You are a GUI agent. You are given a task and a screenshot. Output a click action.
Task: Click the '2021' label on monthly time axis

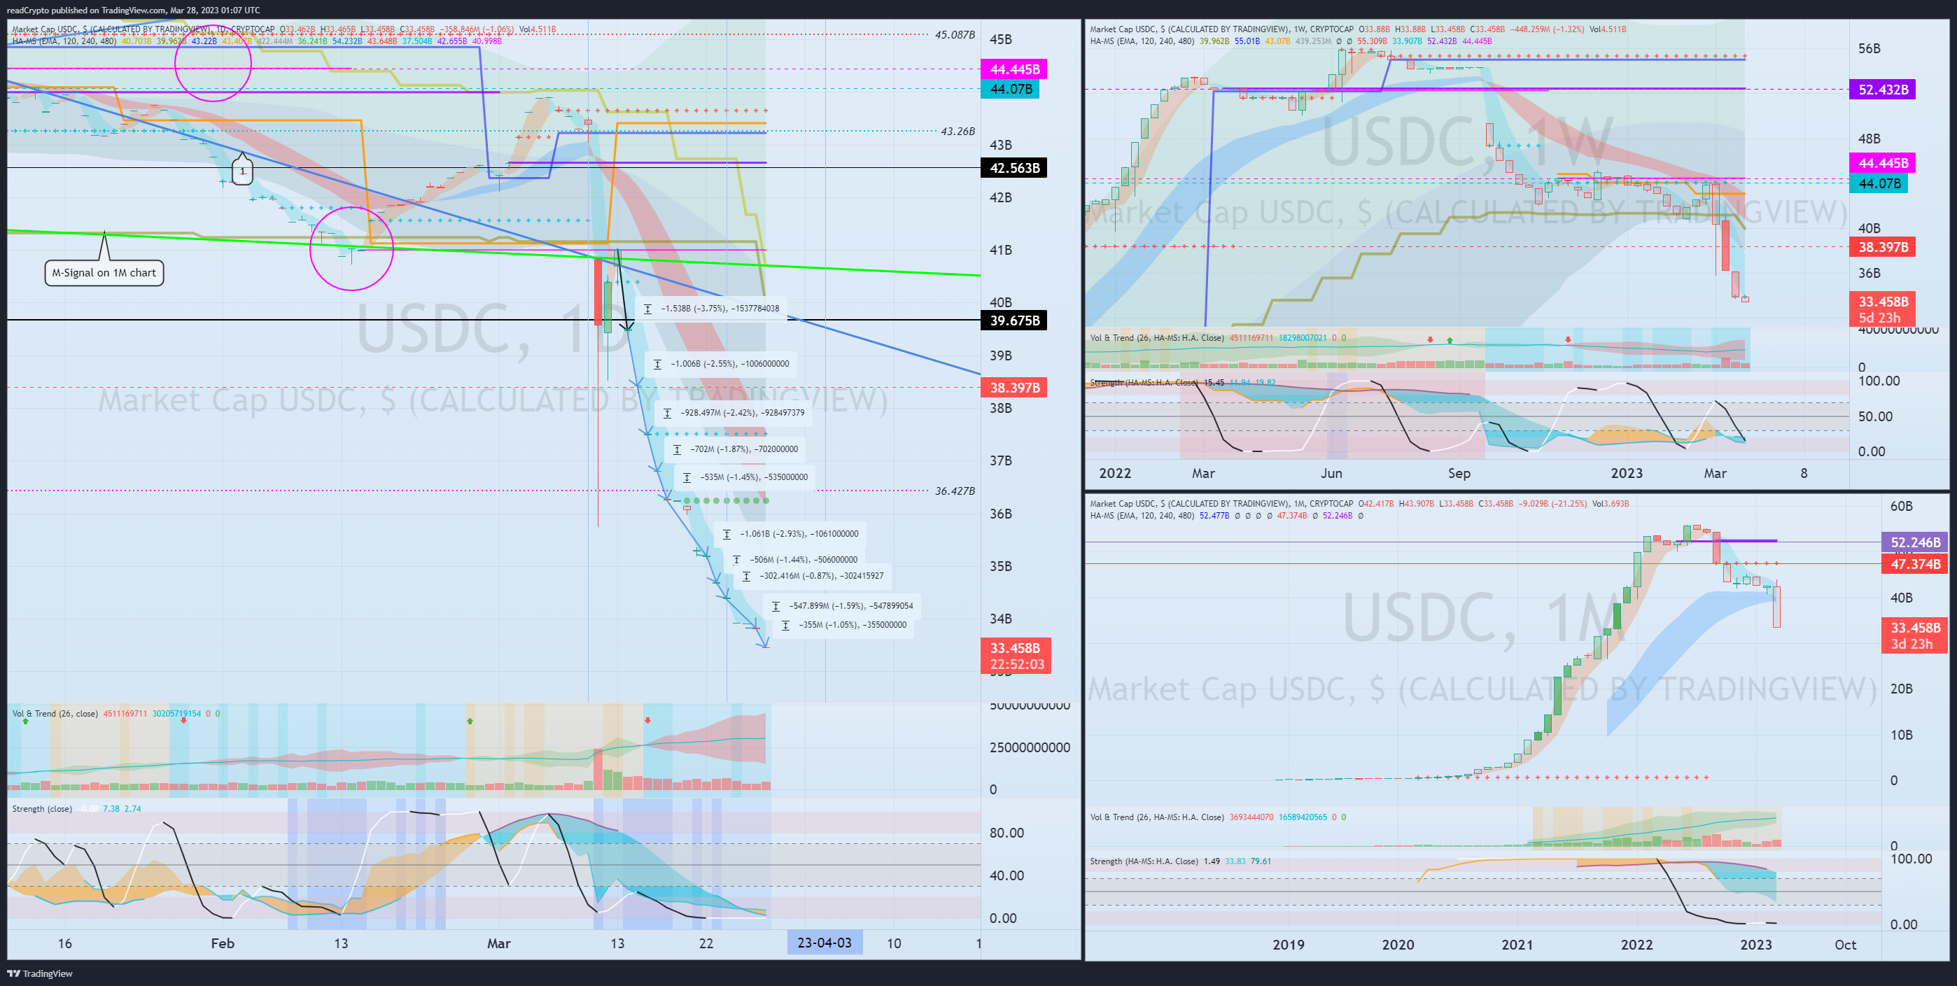pyautogui.click(x=1516, y=944)
